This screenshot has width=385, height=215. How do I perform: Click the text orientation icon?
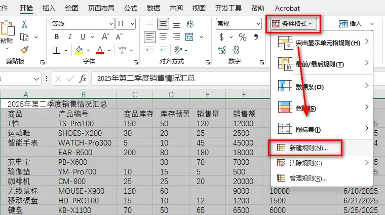(177, 50)
